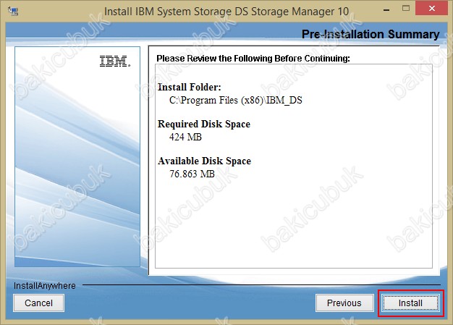Click the Required Disk Space heading
Screen dimensions: 453x325
click(204, 124)
